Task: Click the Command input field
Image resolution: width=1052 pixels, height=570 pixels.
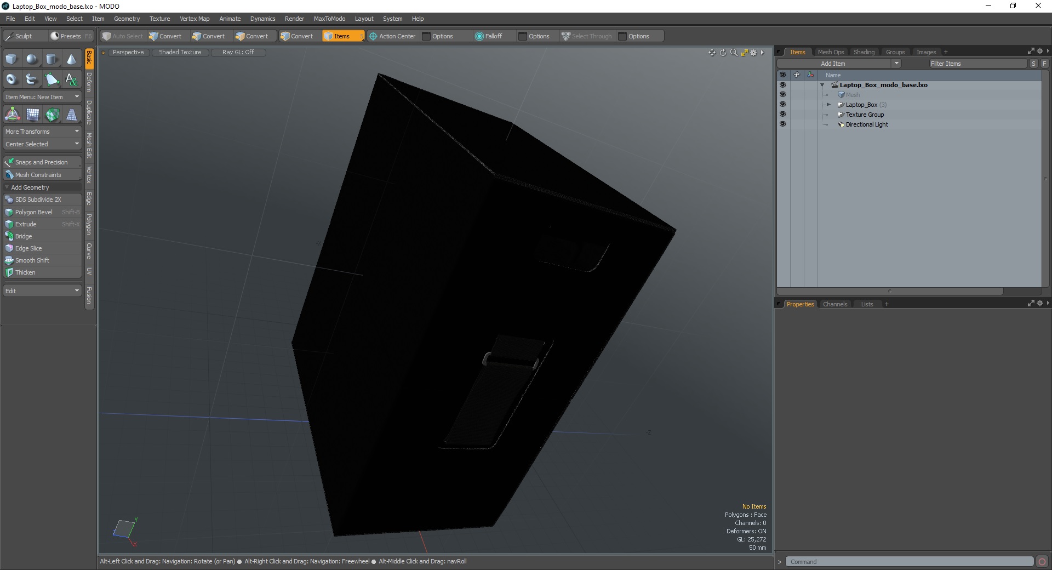Action: click(910, 562)
